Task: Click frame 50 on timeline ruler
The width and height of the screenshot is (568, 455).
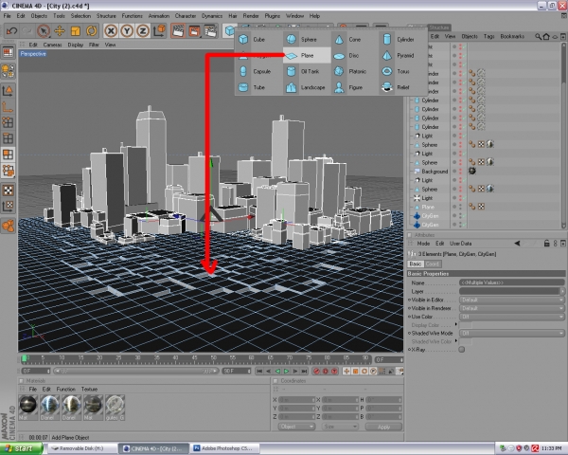Action: (x=214, y=358)
